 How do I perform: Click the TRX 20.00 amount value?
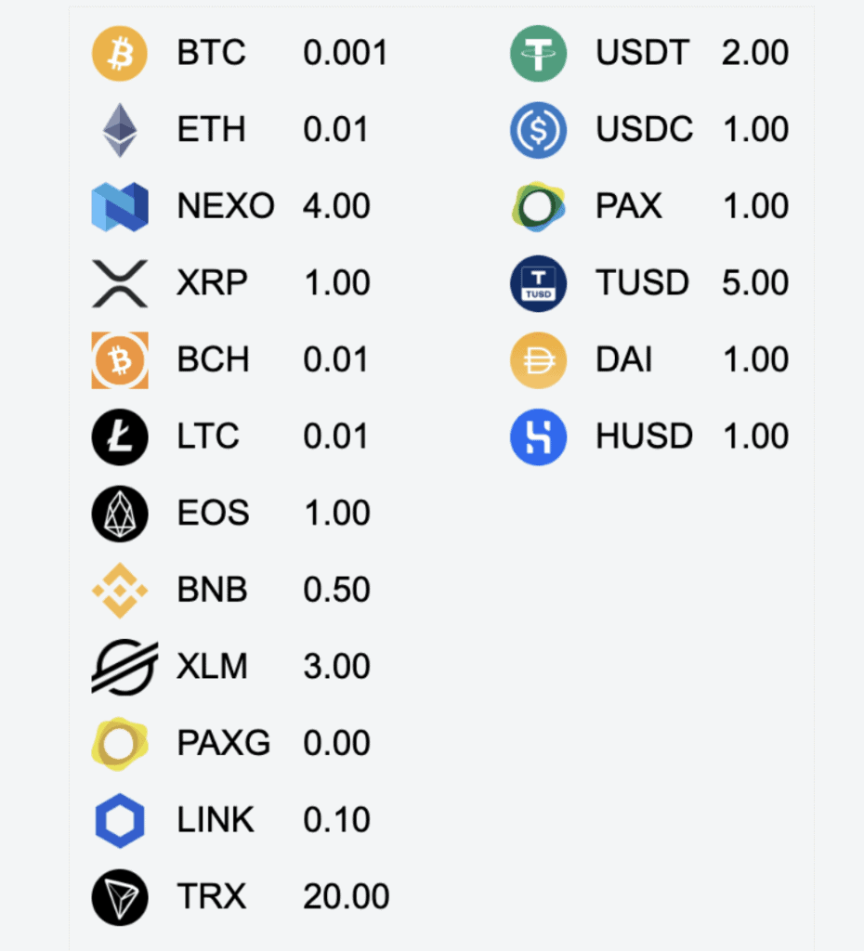point(346,896)
